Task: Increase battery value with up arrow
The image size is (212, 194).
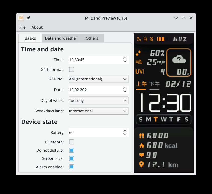Action: pos(125,131)
